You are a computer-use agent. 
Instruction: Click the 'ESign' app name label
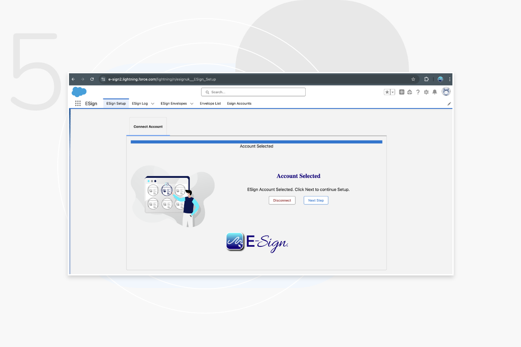point(91,104)
